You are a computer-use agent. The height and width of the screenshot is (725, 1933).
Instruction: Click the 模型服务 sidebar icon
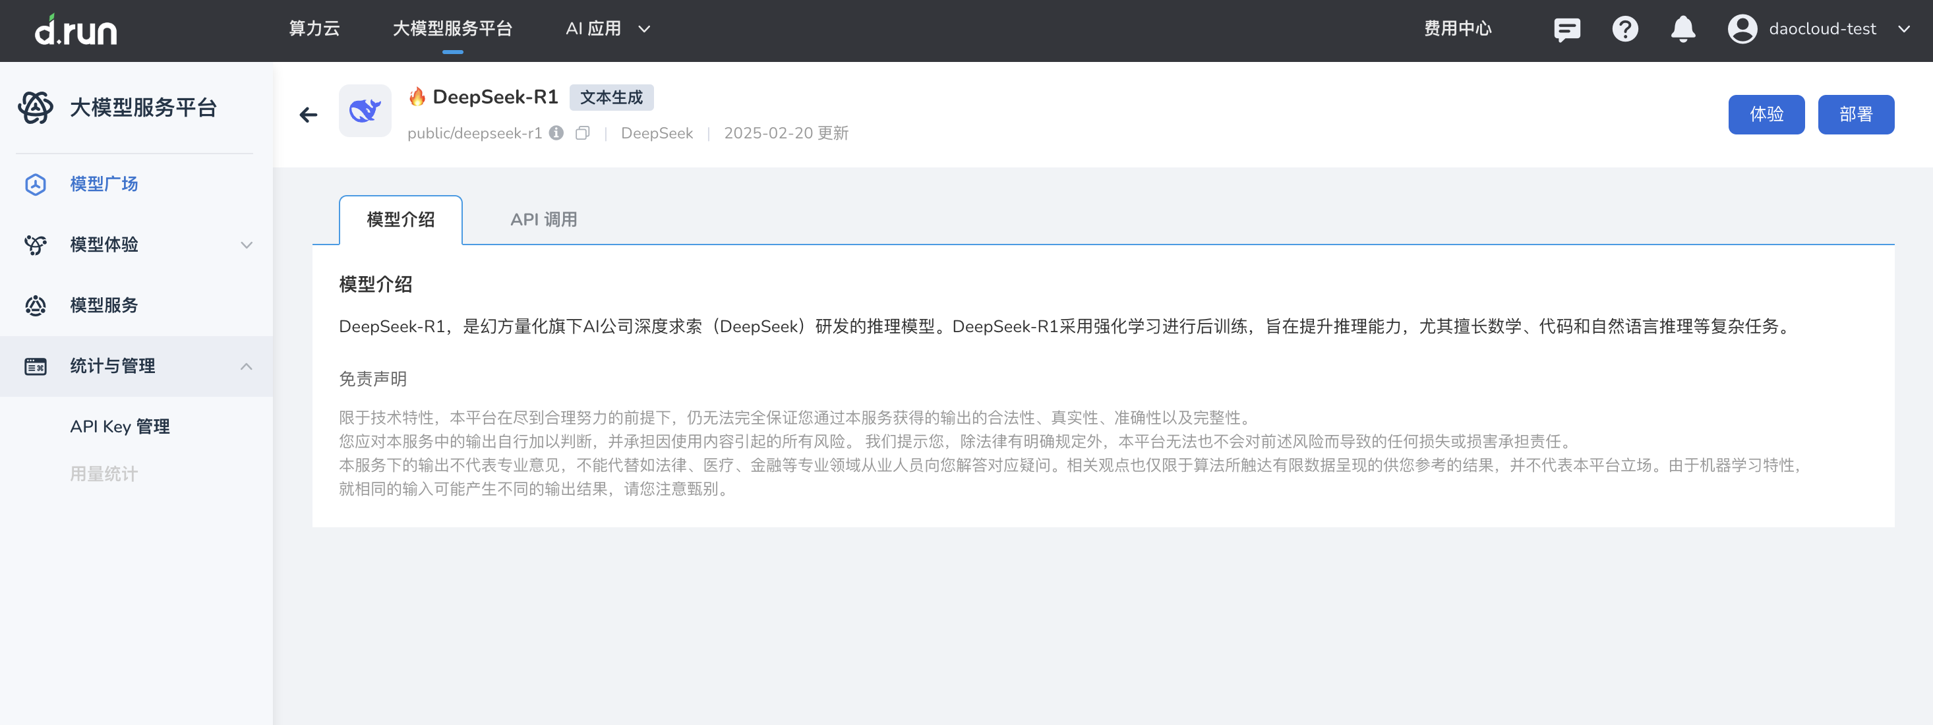(x=35, y=305)
